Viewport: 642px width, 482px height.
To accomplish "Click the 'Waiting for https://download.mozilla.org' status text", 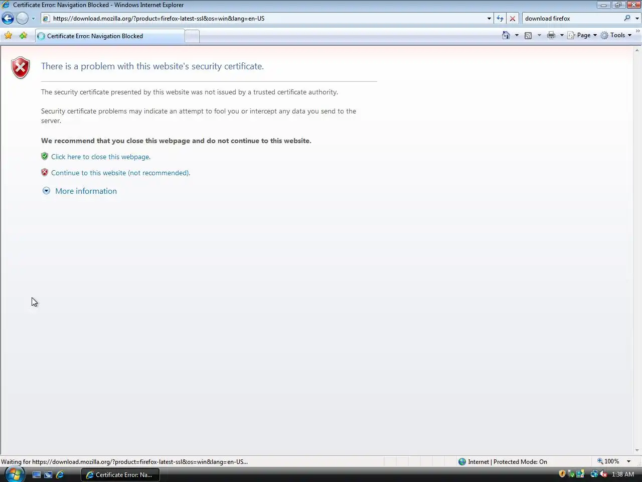I will tap(124, 462).
